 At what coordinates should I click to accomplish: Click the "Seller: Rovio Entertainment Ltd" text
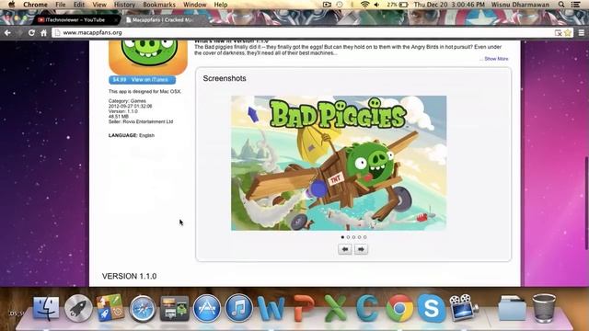pyautogui.click(x=141, y=121)
